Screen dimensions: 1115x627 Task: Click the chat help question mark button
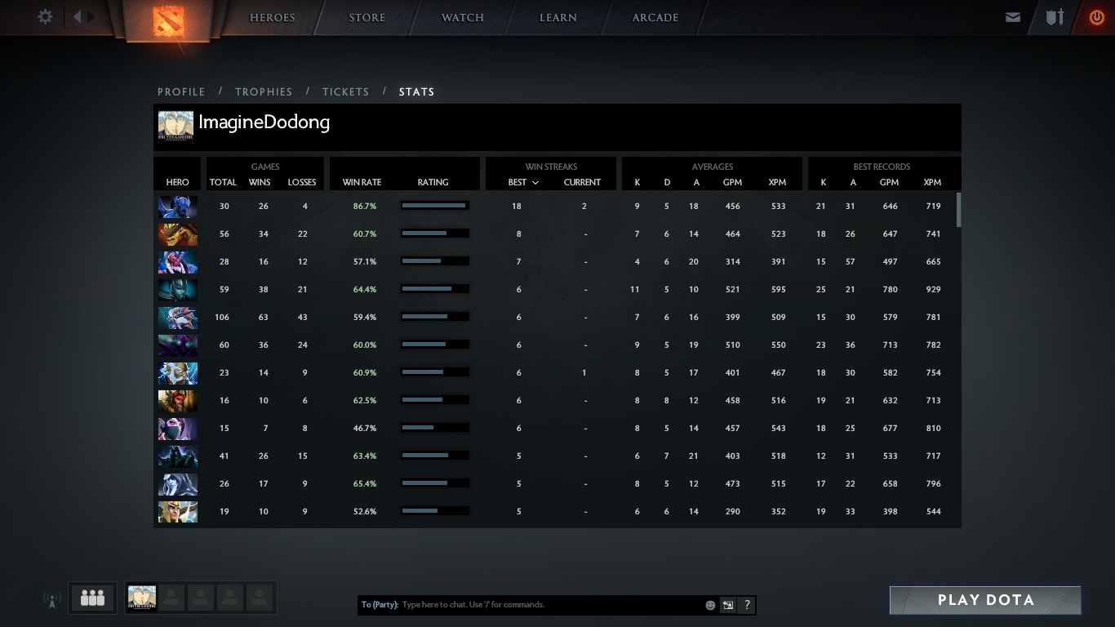tap(747, 605)
